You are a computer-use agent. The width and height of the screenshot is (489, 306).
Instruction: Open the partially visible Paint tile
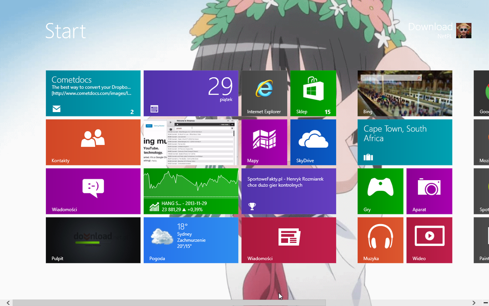pyautogui.click(x=481, y=240)
